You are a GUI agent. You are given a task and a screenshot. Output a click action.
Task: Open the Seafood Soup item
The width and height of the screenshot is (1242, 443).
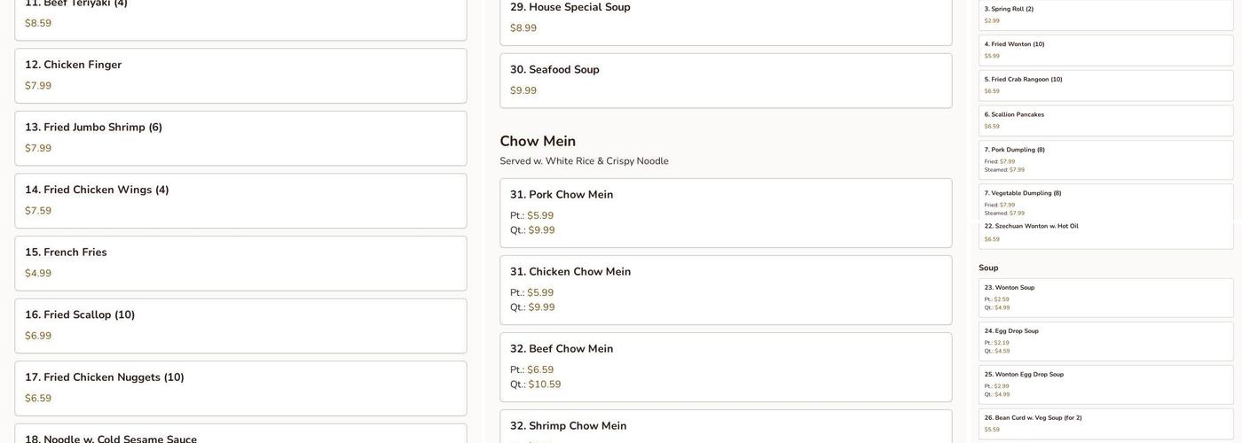click(726, 81)
